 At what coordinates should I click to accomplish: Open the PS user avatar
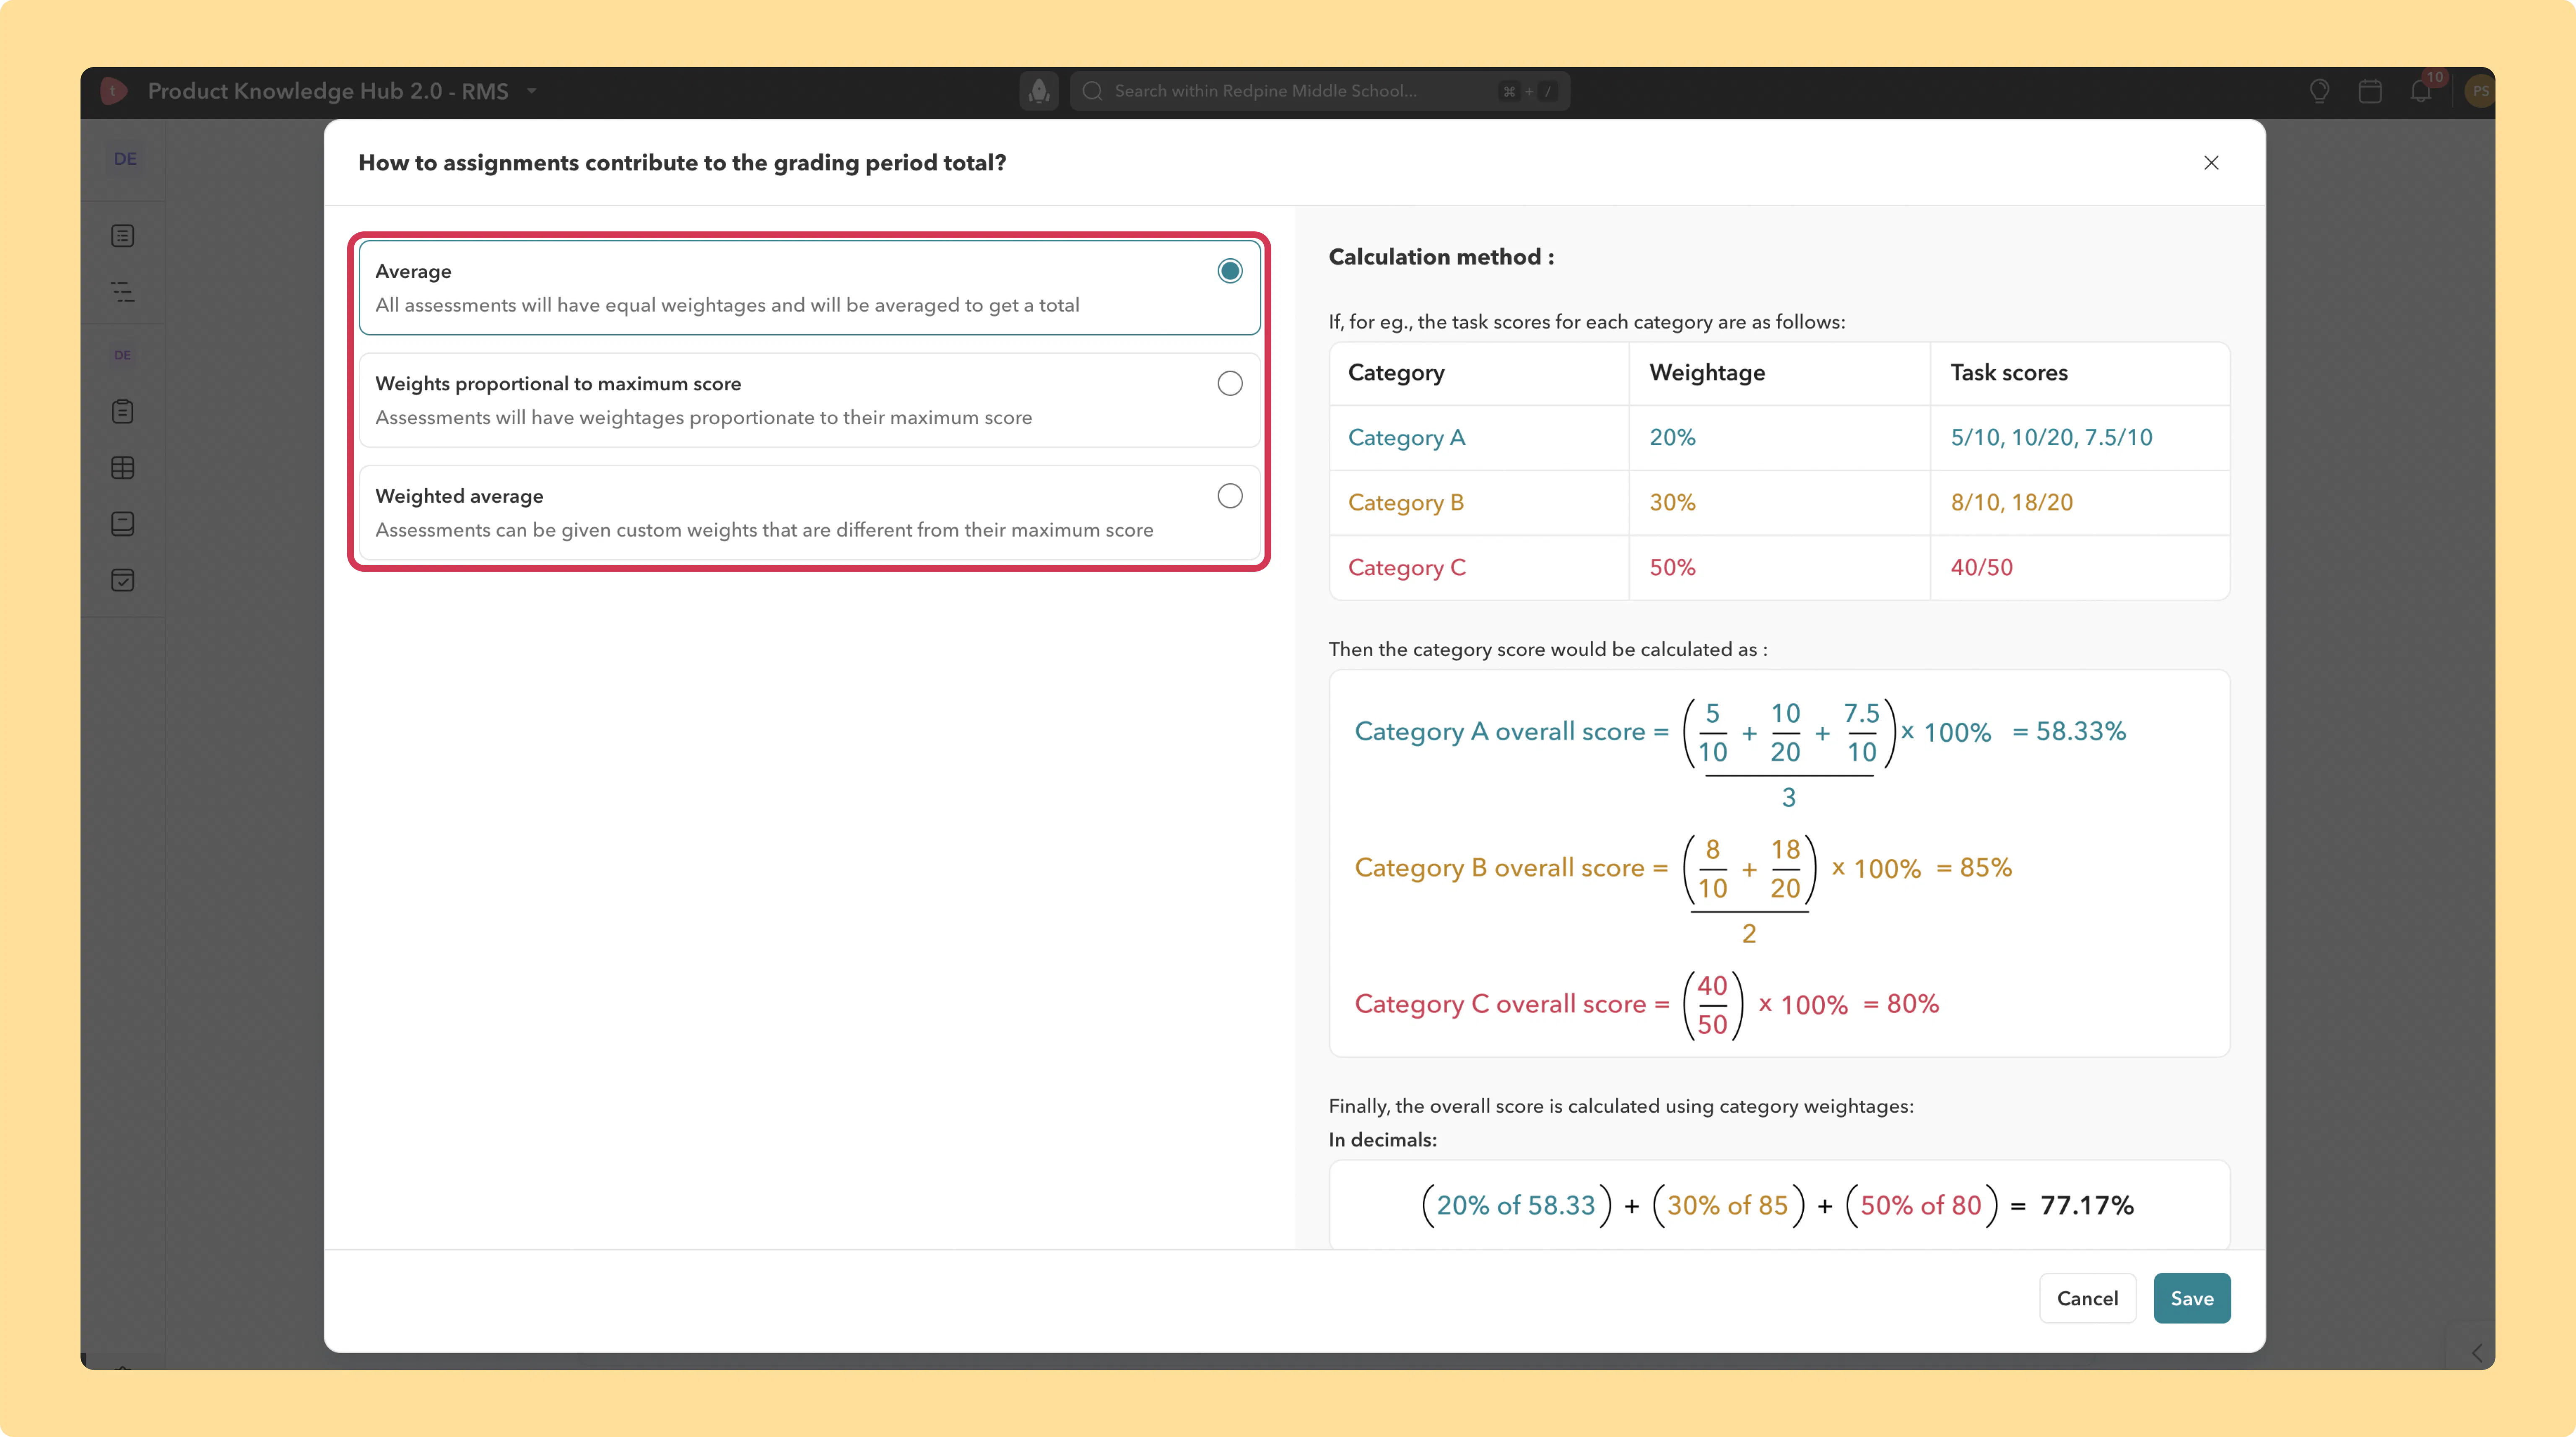(2480, 91)
